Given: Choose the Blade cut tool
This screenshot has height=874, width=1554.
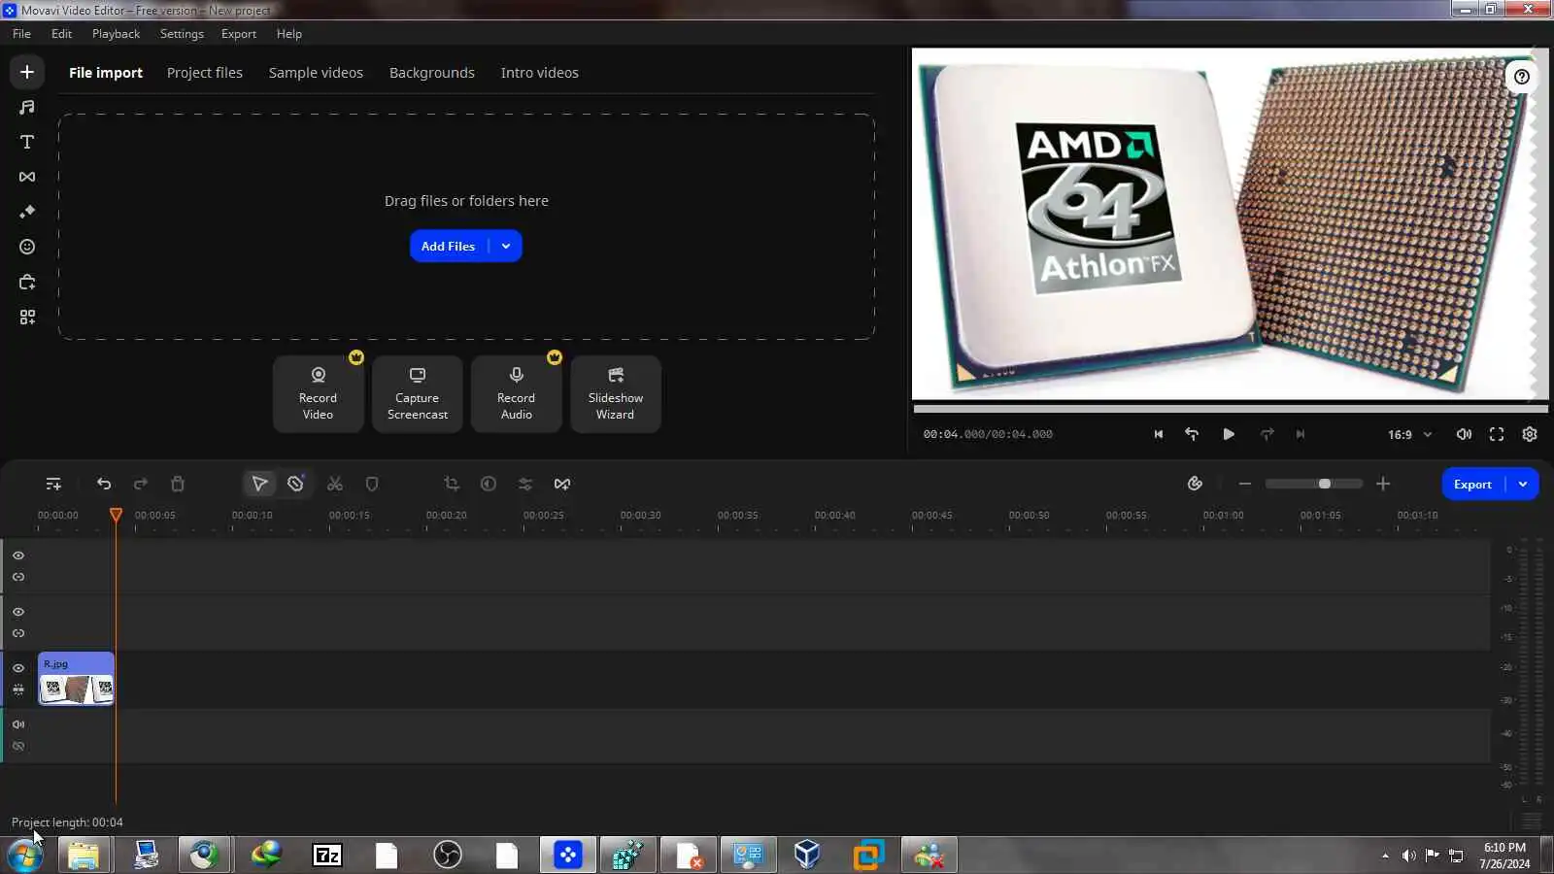Looking at the screenshot, I should pyautogui.click(x=296, y=484).
